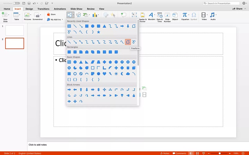Pick the Cylinder (Can) shape
The image size is (249, 155).
click(x=128, y=68)
